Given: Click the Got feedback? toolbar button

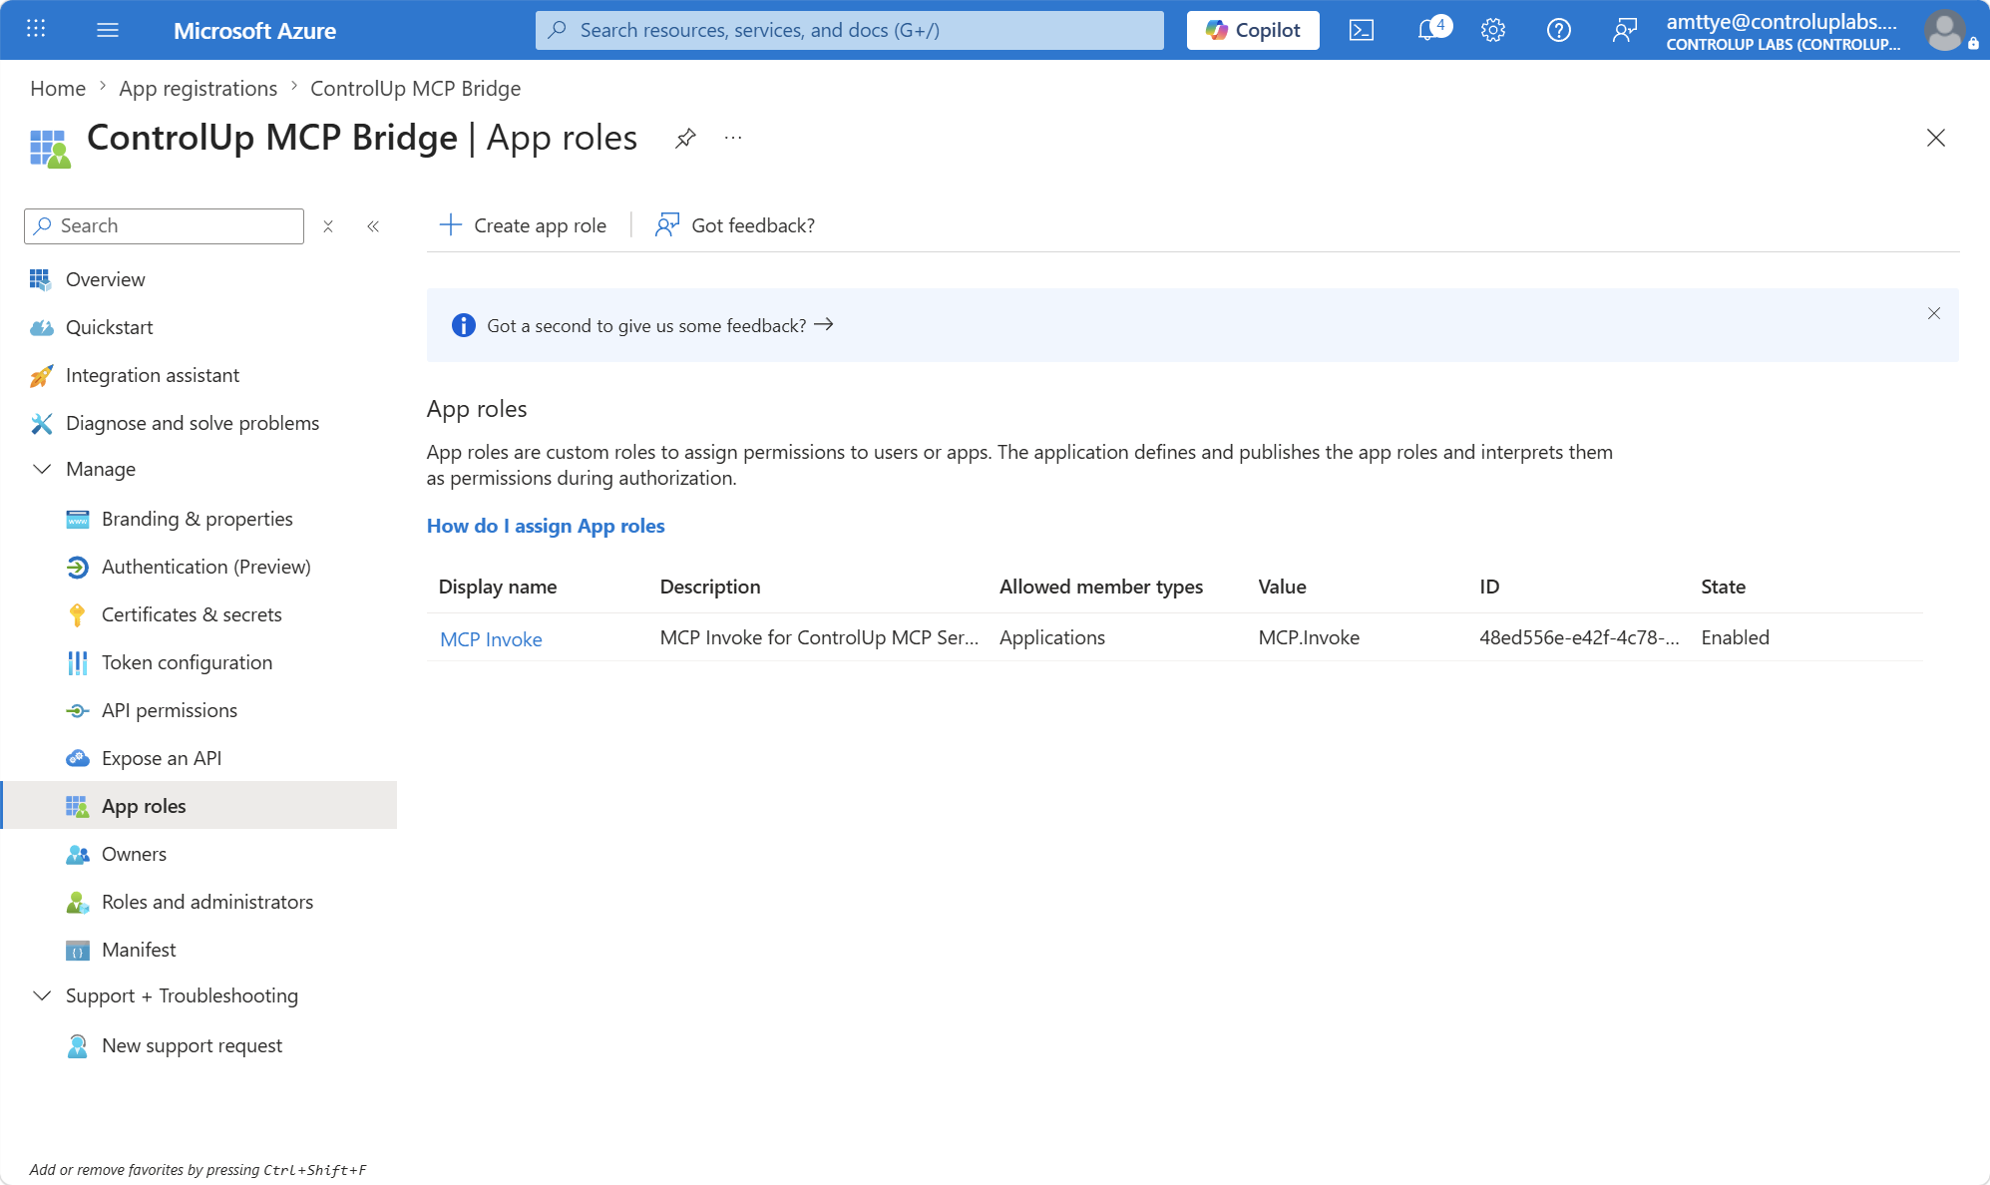Looking at the screenshot, I should 735,225.
